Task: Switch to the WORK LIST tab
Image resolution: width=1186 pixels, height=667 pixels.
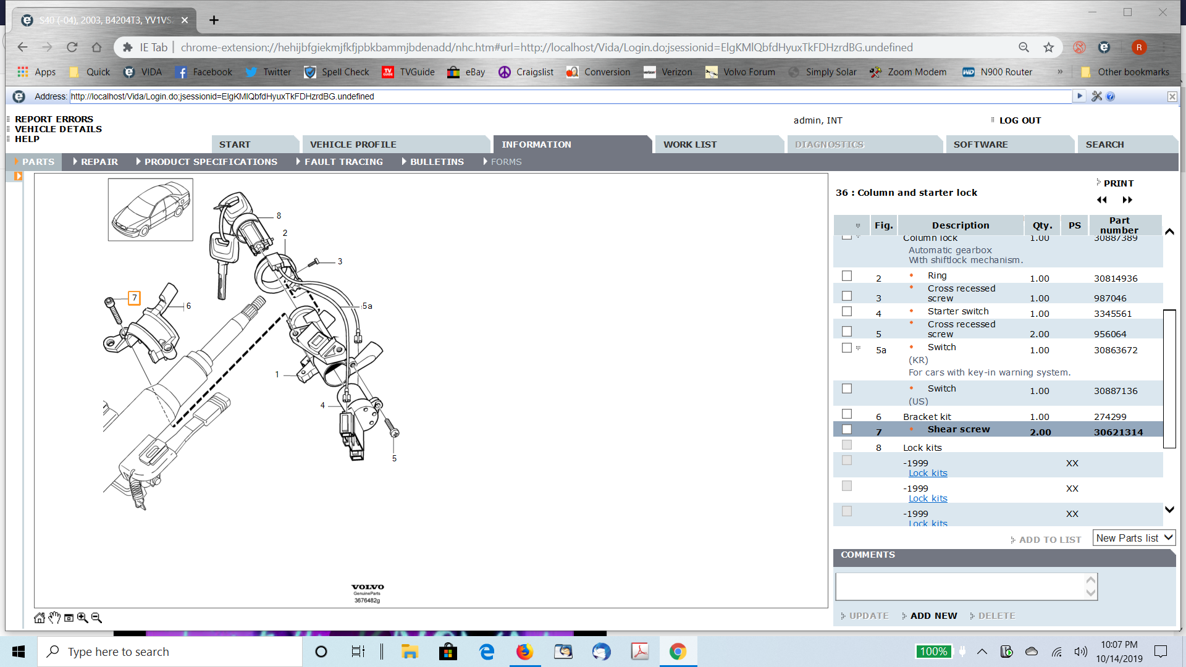Action: point(690,145)
